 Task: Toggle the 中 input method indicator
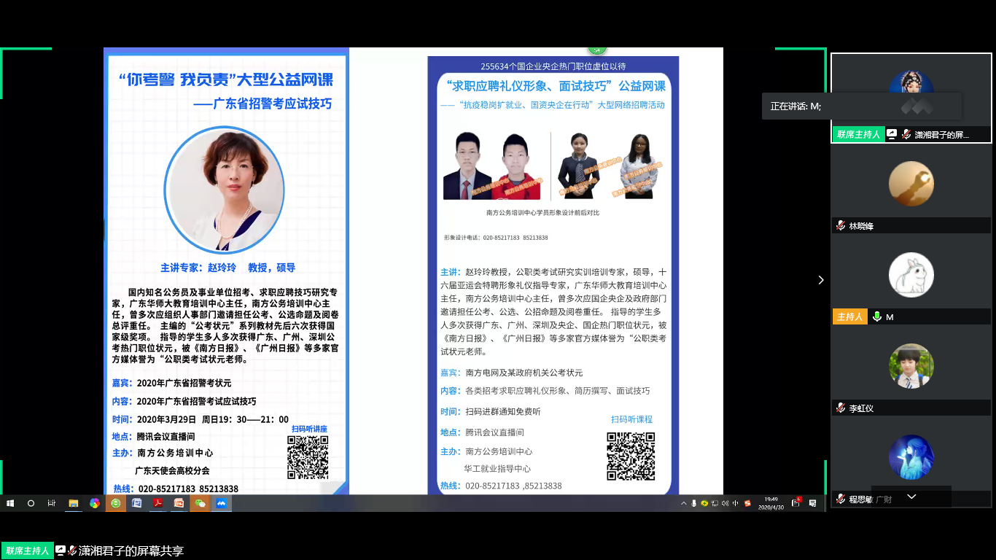coord(736,503)
